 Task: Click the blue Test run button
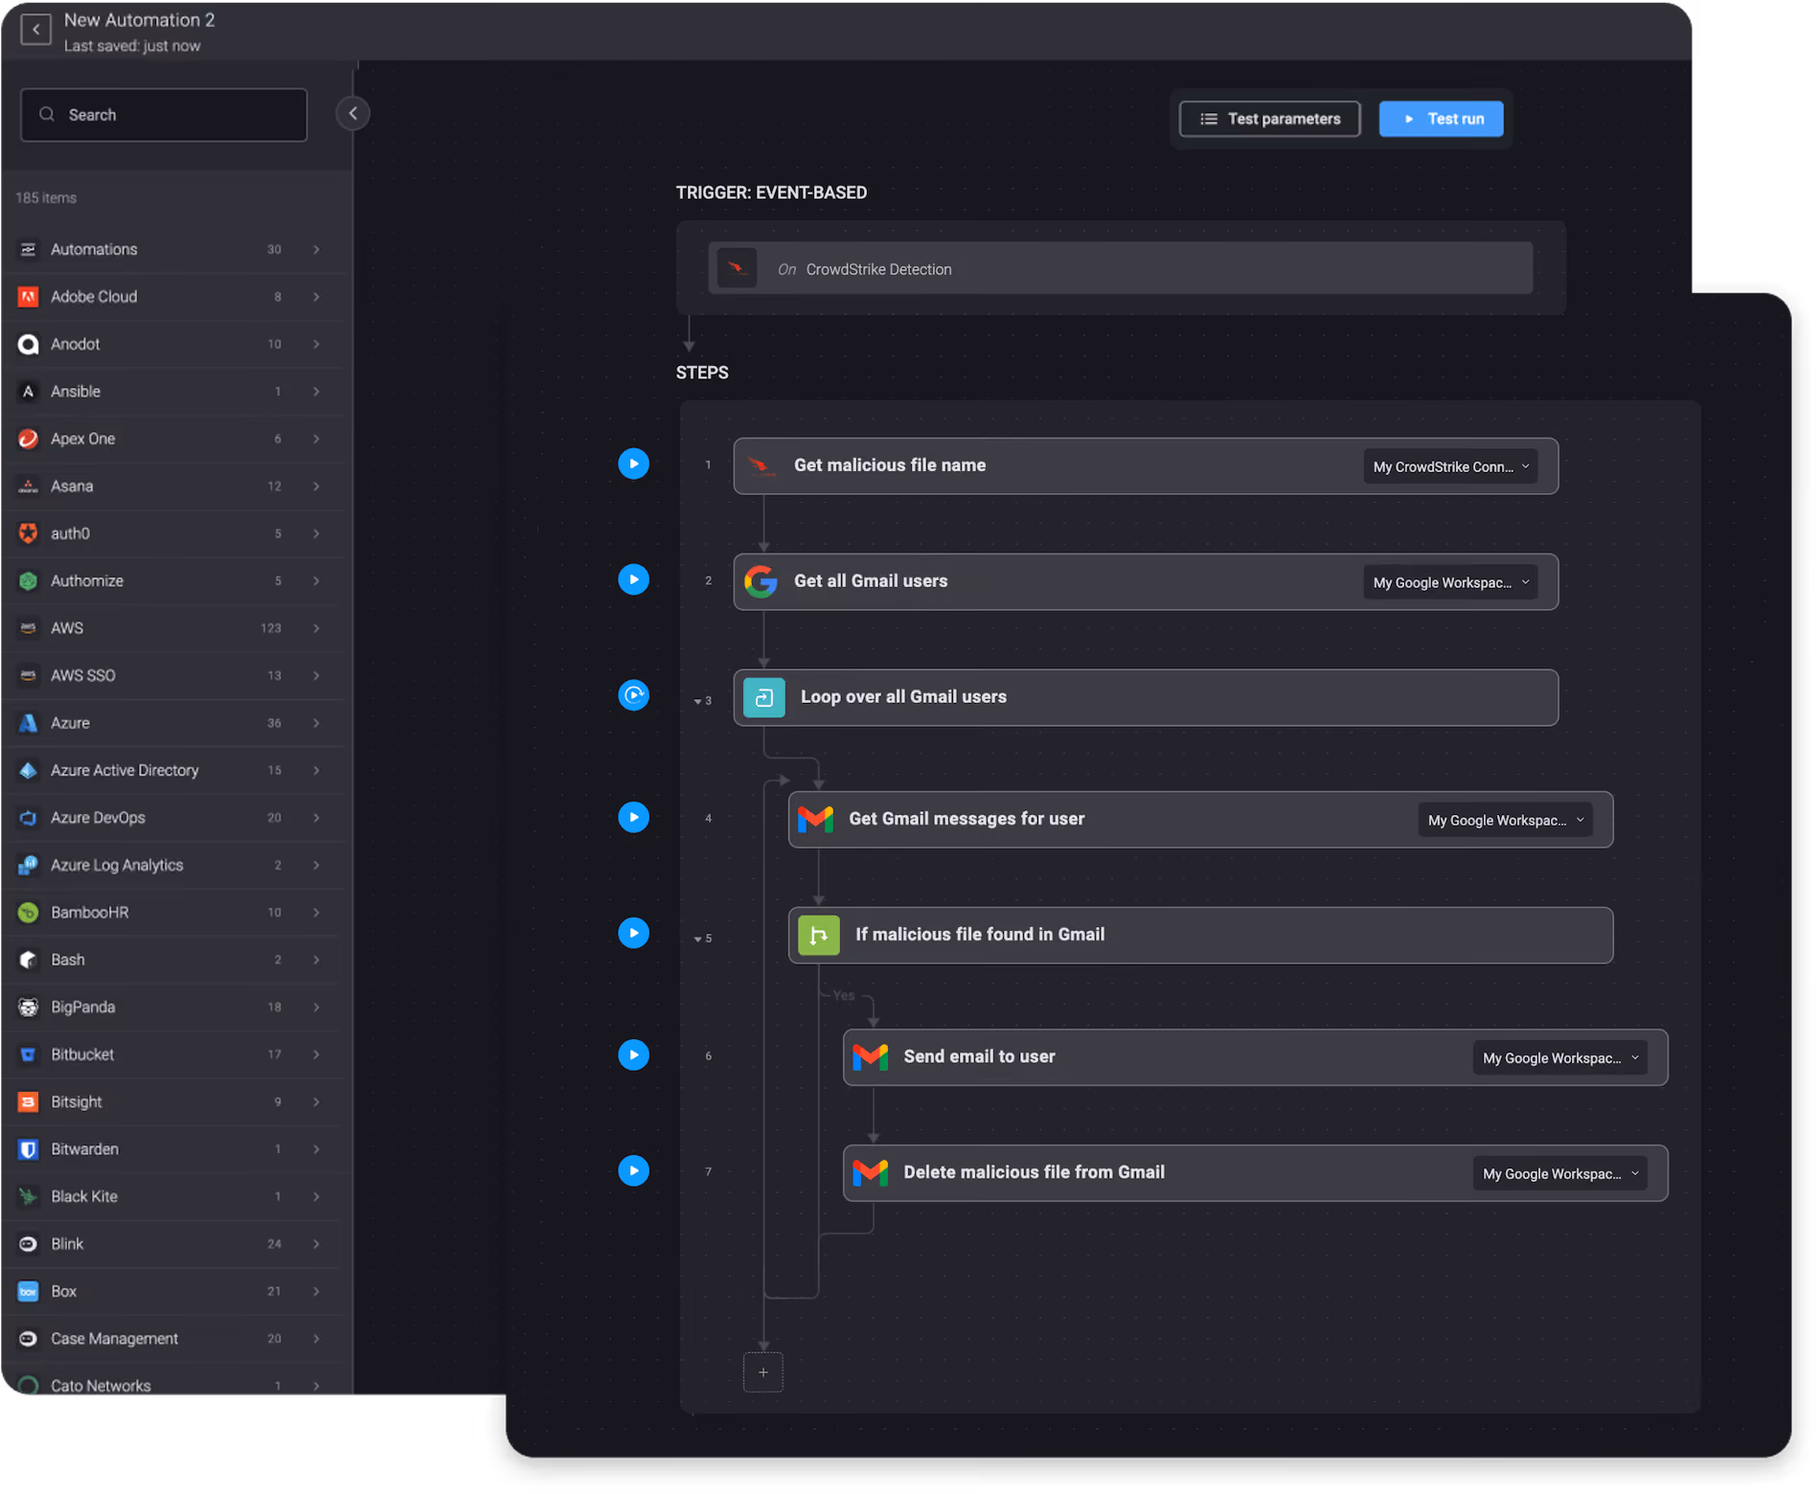click(x=1441, y=119)
